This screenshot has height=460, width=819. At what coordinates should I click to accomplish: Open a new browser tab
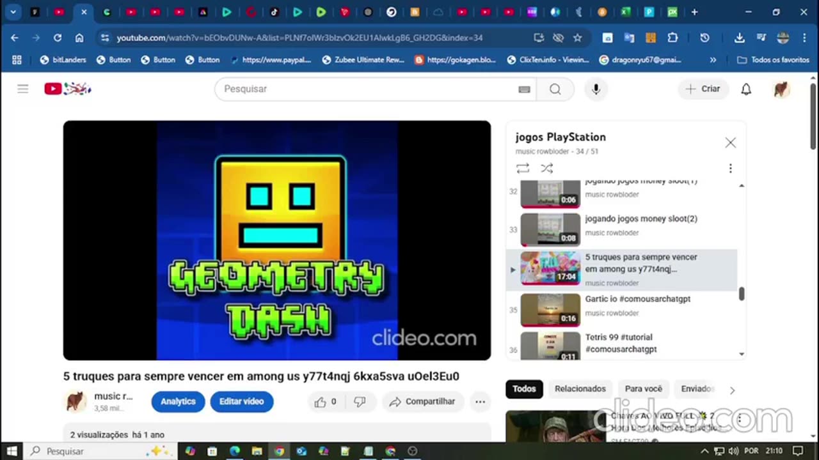(x=694, y=12)
